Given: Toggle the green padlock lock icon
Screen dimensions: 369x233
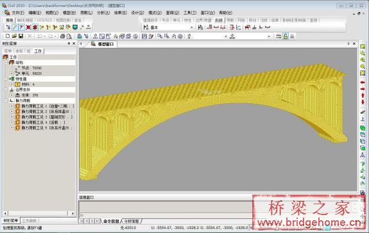Looking at the screenshot, I should (x=286, y=36).
